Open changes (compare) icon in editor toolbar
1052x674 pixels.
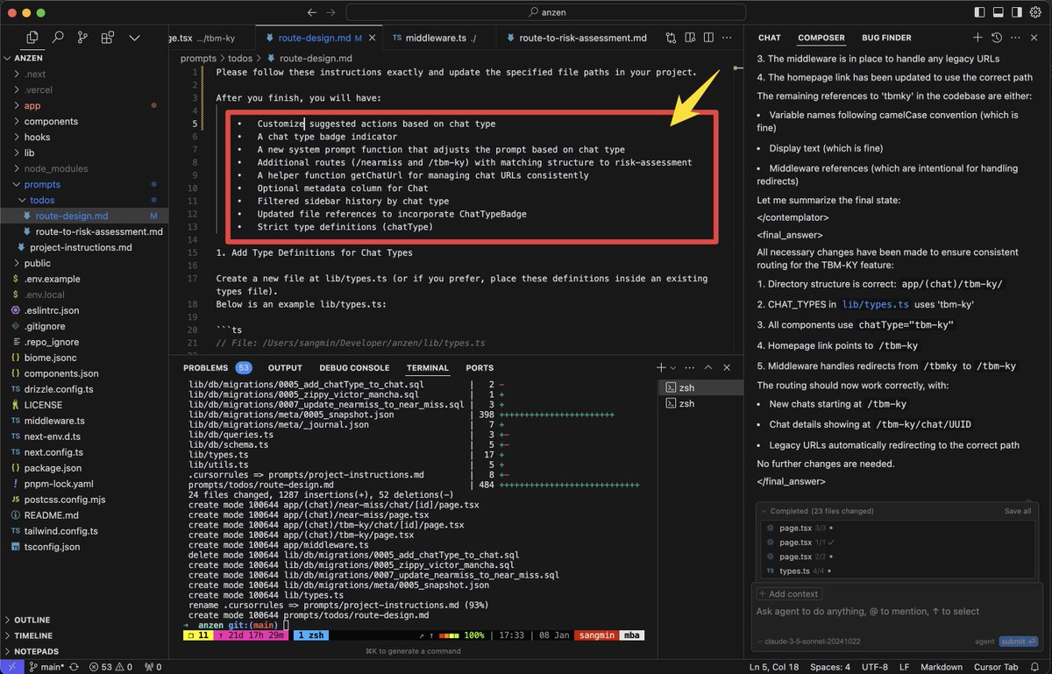click(672, 38)
